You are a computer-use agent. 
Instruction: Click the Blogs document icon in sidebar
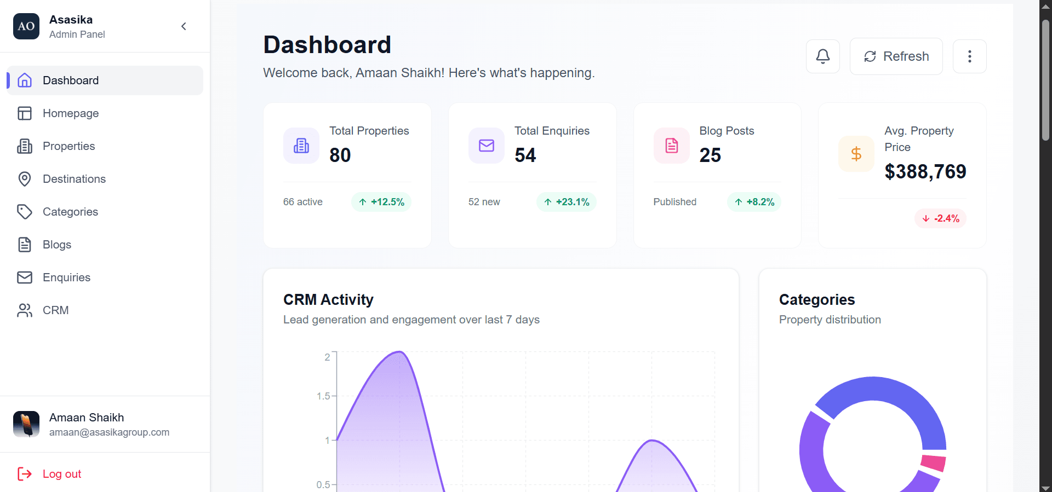(x=25, y=245)
